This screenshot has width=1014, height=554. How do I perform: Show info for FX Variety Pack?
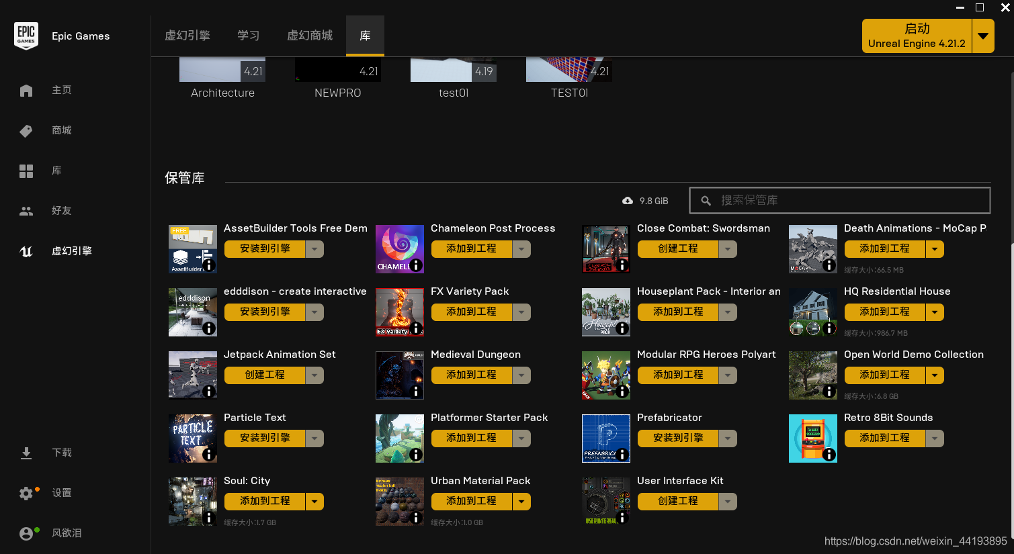tap(416, 328)
